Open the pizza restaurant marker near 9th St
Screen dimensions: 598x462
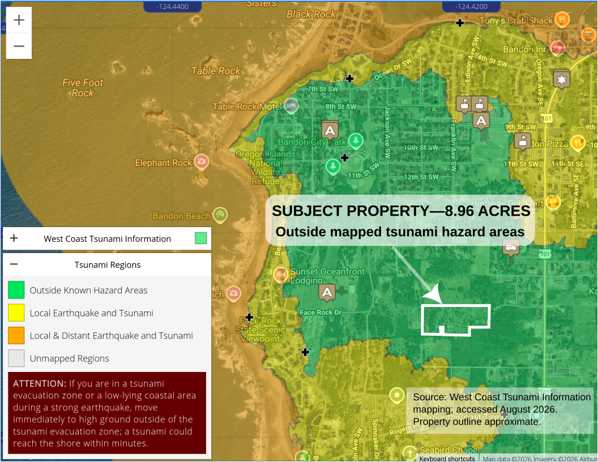point(578,143)
